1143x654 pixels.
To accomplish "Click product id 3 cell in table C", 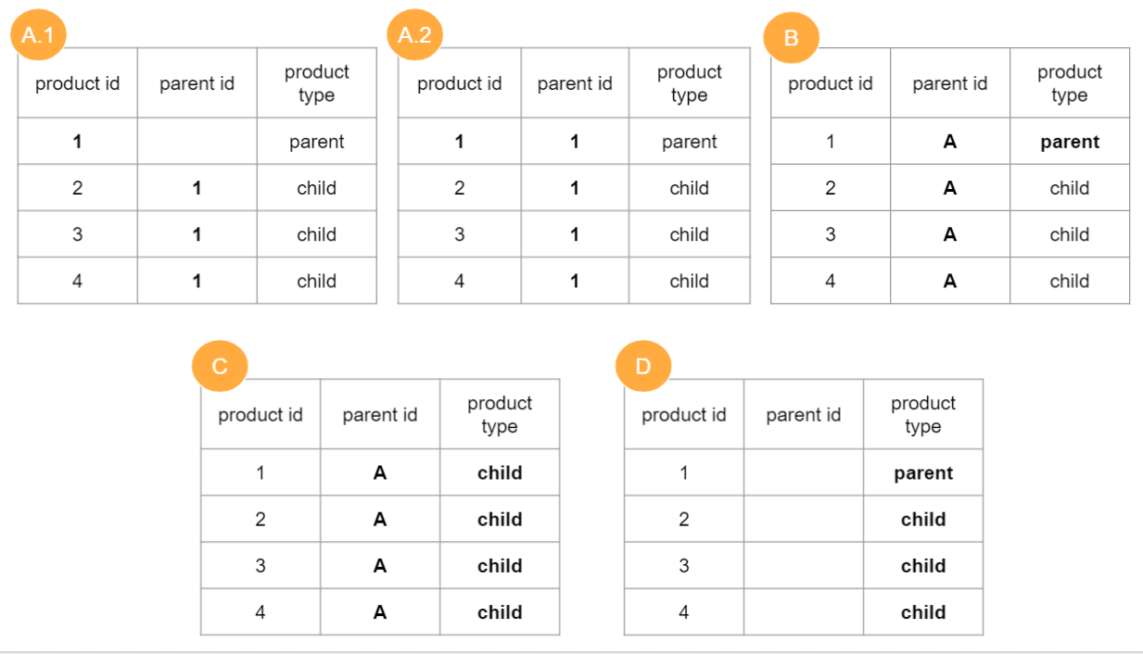I will click(x=260, y=566).
